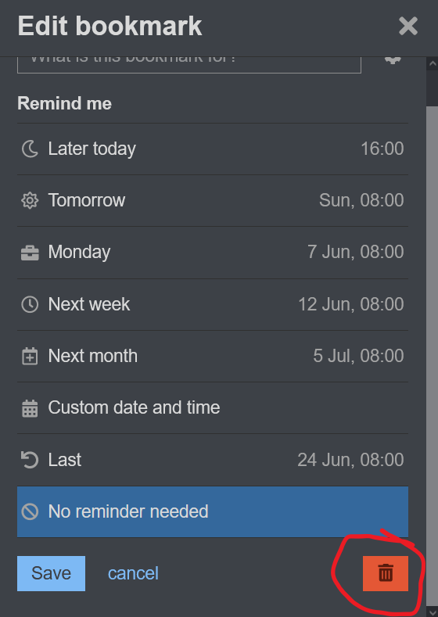
Task: Choose the No reminder needed option
Action: pos(213,511)
